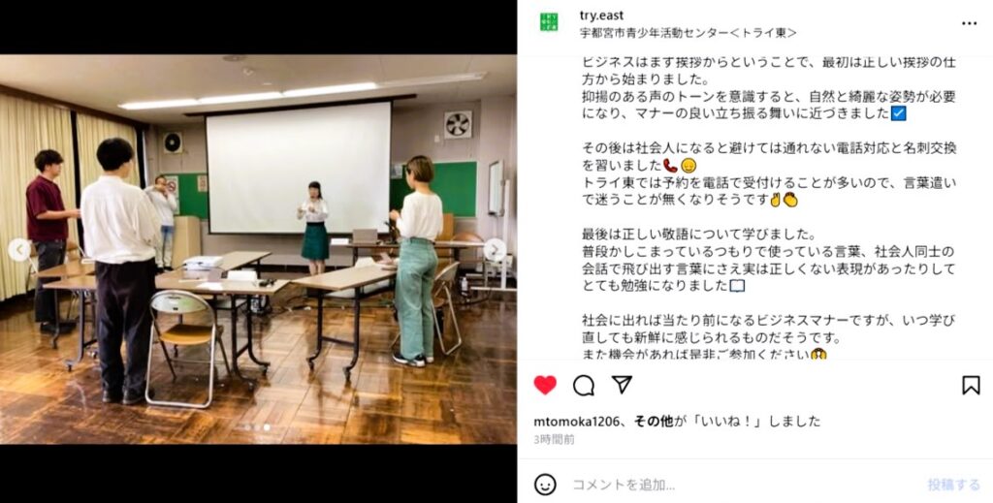This screenshot has width=993, height=503.
Task: Go to previous photo with left arrow
Action: 19,249
